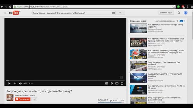Image resolution: width=193 pixels, height=108 pixels.
Task: Click the Следующее видео heading
Action: [138, 21]
